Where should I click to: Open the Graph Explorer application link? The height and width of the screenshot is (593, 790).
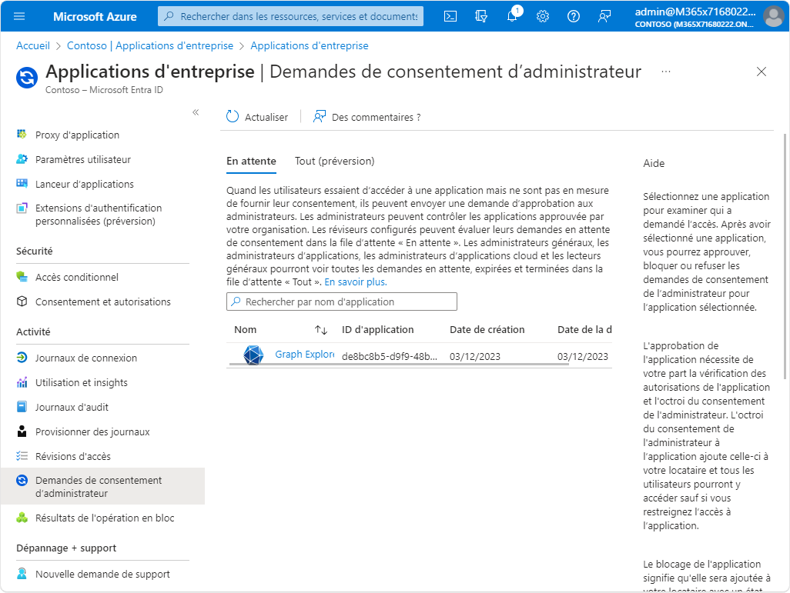click(304, 355)
